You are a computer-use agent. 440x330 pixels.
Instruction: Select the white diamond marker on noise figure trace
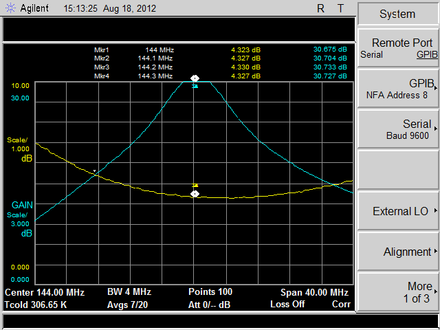click(x=195, y=194)
